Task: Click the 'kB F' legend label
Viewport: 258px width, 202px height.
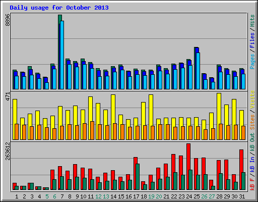Action: tap(252, 184)
